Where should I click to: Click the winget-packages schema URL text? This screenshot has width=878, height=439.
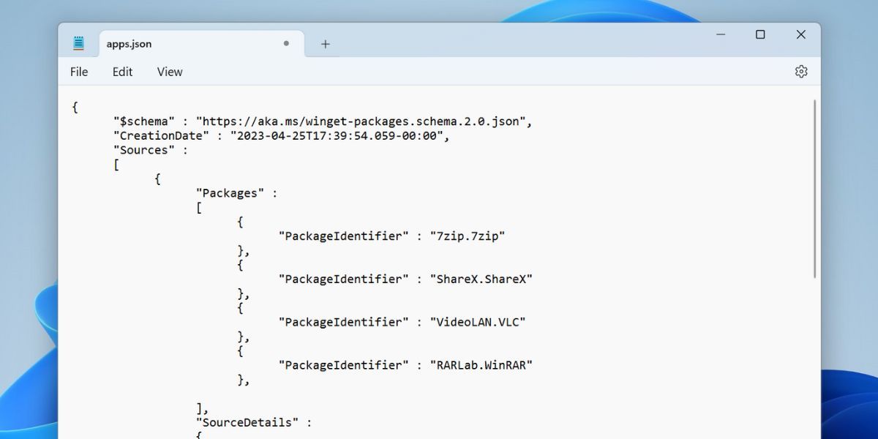pos(361,121)
